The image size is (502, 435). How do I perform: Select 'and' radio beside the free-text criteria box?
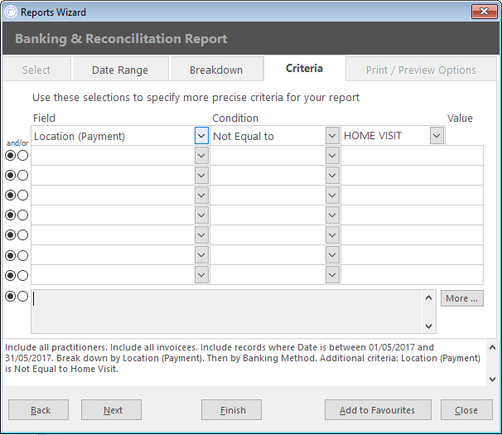pyautogui.click(x=11, y=297)
